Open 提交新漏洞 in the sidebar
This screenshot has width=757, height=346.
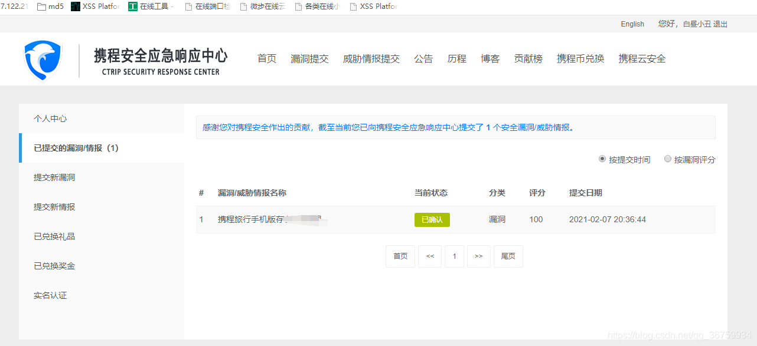point(102,177)
